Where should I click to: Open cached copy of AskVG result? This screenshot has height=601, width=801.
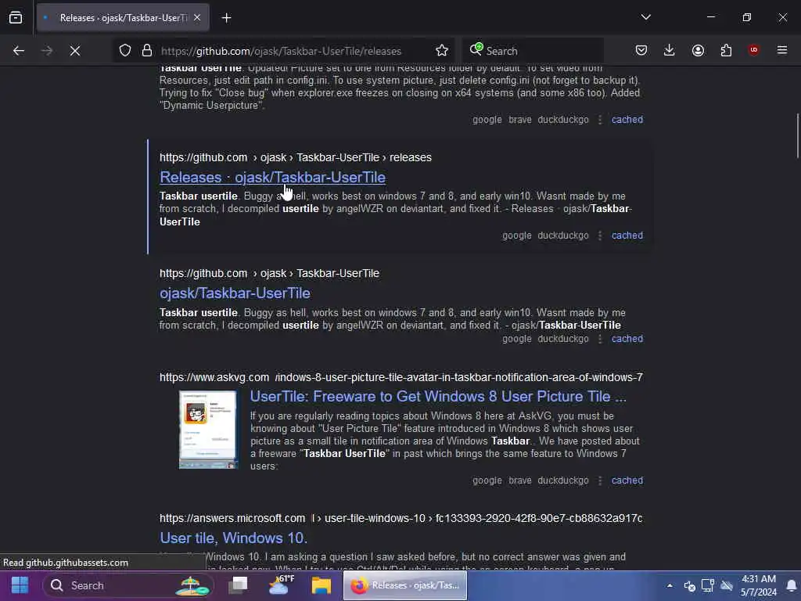pyautogui.click(x=627, y=480)
